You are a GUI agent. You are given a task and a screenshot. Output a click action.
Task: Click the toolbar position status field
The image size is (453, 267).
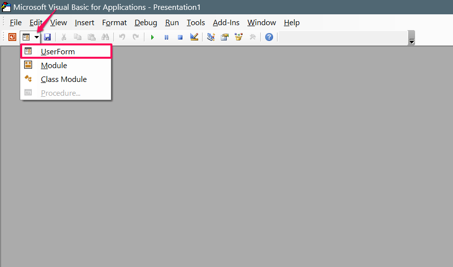pyautogui.click(x=343, y=37)
